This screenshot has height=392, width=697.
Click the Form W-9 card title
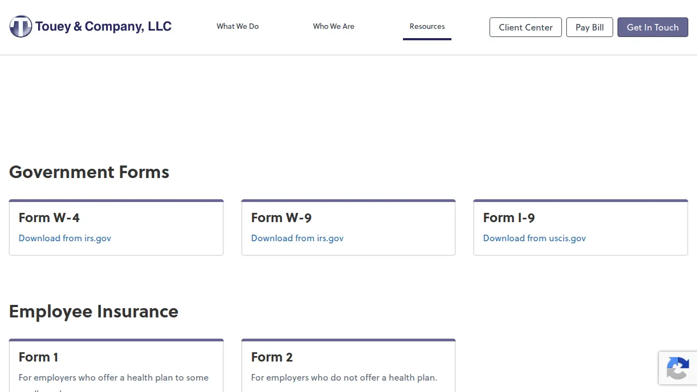(x=281, y=218)
